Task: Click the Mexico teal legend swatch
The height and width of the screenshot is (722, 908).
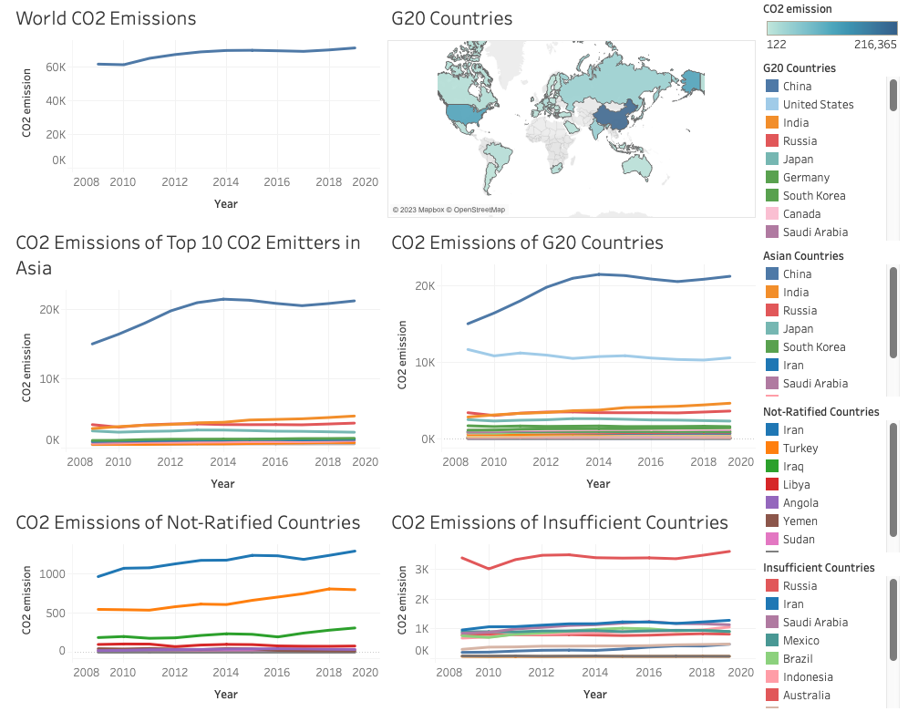Action: [x=772, y=640]
